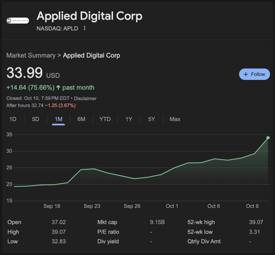Click the green endpoint dot on chart
Screen dimensions: 275x255
click(268, 138)
